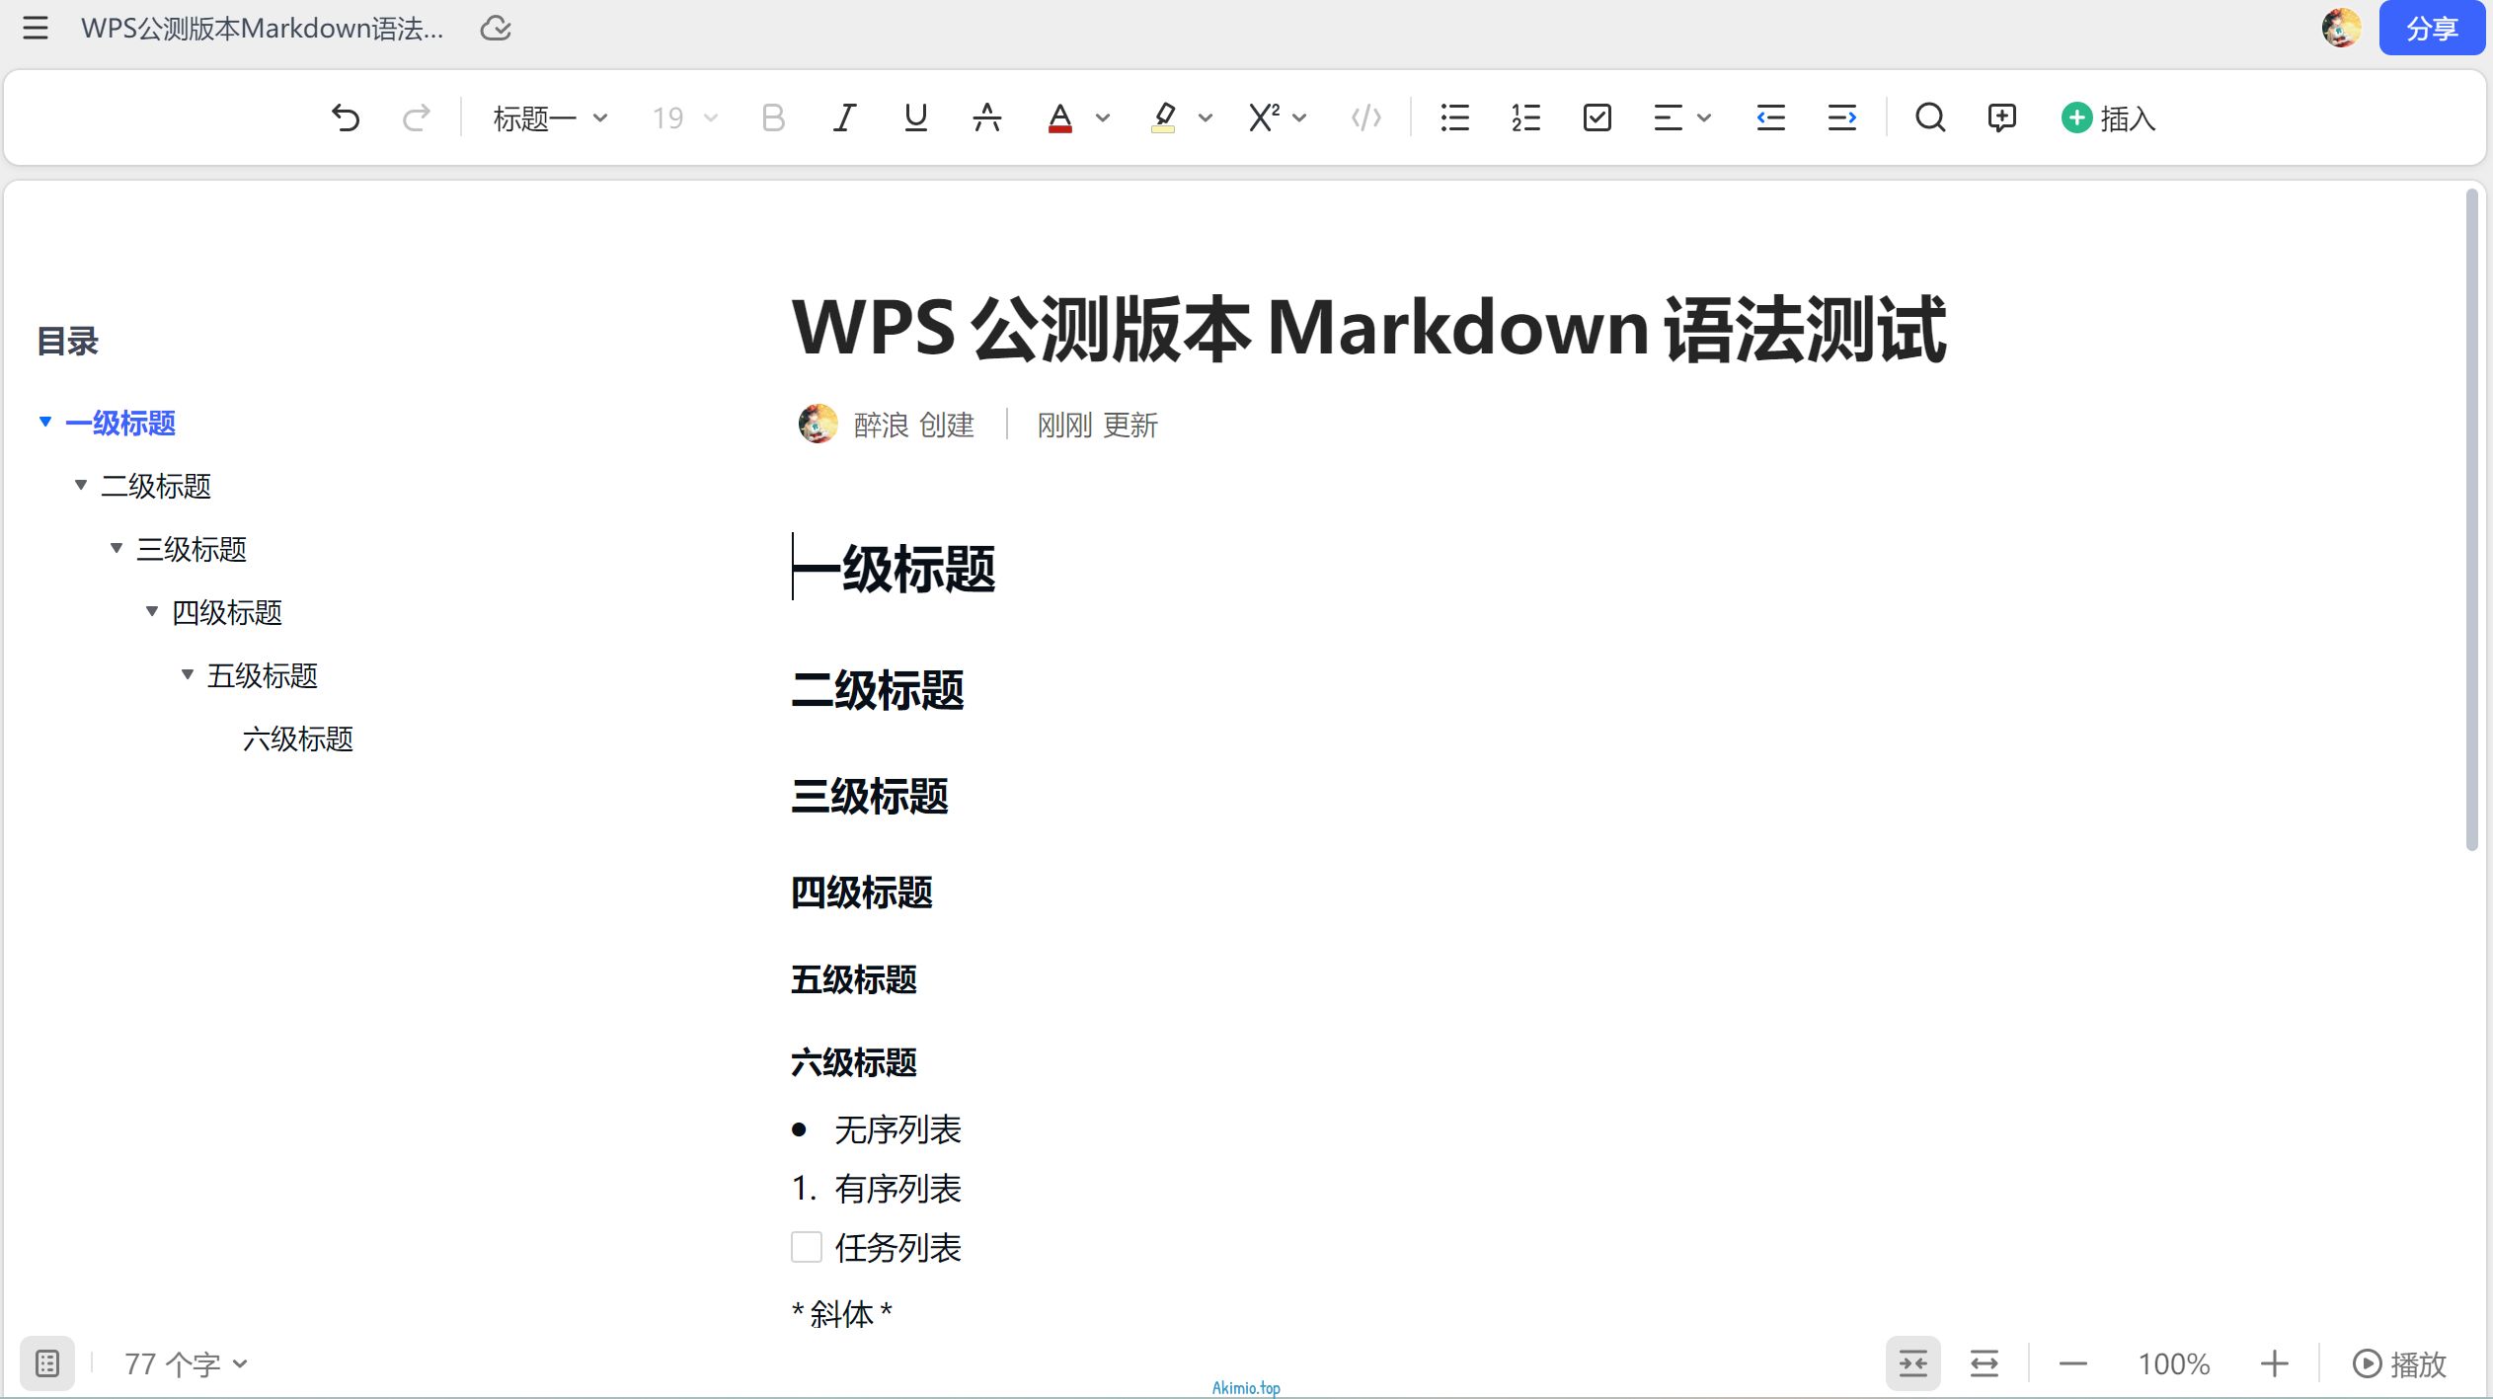Open the font color dropdown arrow
The image size is (2493, 1399).
point(1103,118)
